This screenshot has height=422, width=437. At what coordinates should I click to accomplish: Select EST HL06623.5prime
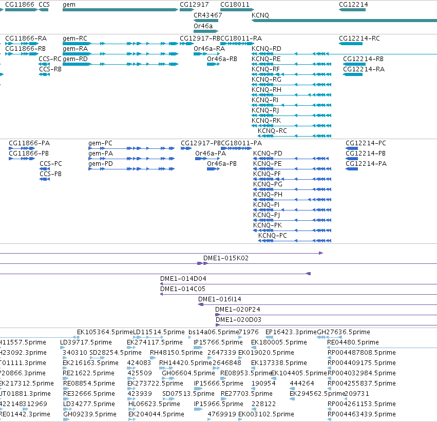pos(154,404)
